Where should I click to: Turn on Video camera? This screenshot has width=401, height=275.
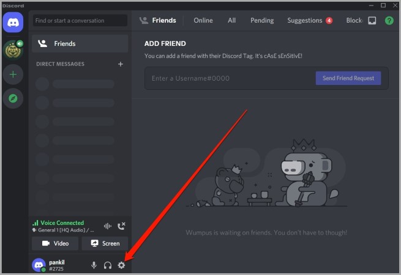pyautogui.click(x=55, y=243)
